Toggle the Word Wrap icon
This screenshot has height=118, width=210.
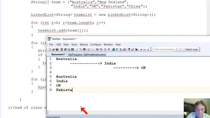point(105,49)
